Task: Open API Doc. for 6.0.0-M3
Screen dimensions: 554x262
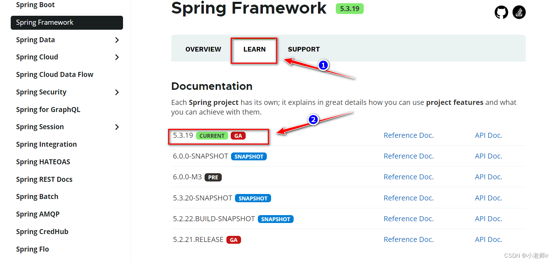Action: pyautogui.click(x=489, y=177)
